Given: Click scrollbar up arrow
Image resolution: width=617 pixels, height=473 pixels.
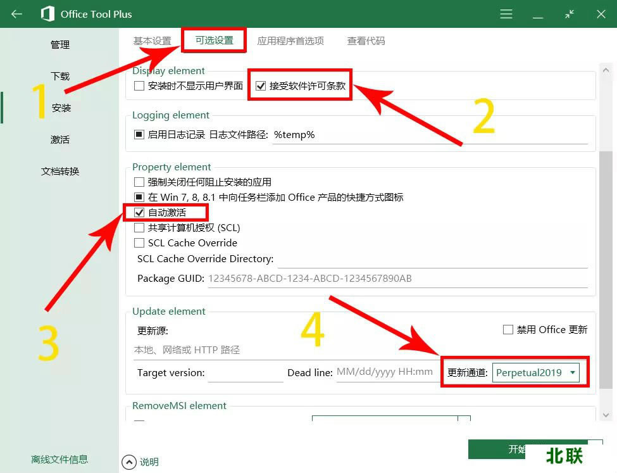Looking at the screenshot, I should pyautogui.click(x=606, y=70).
